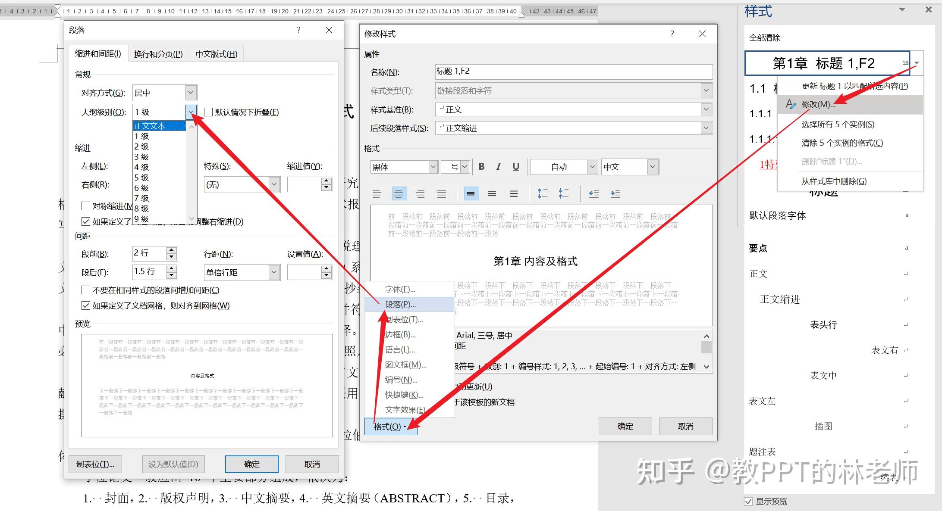This screenshot has width=942, height=511.
Task: Click the Italic formatting icon
Action: point(499,167)
